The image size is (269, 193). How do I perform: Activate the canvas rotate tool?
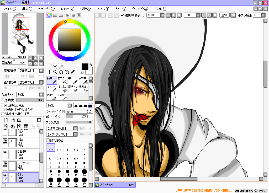61,72
